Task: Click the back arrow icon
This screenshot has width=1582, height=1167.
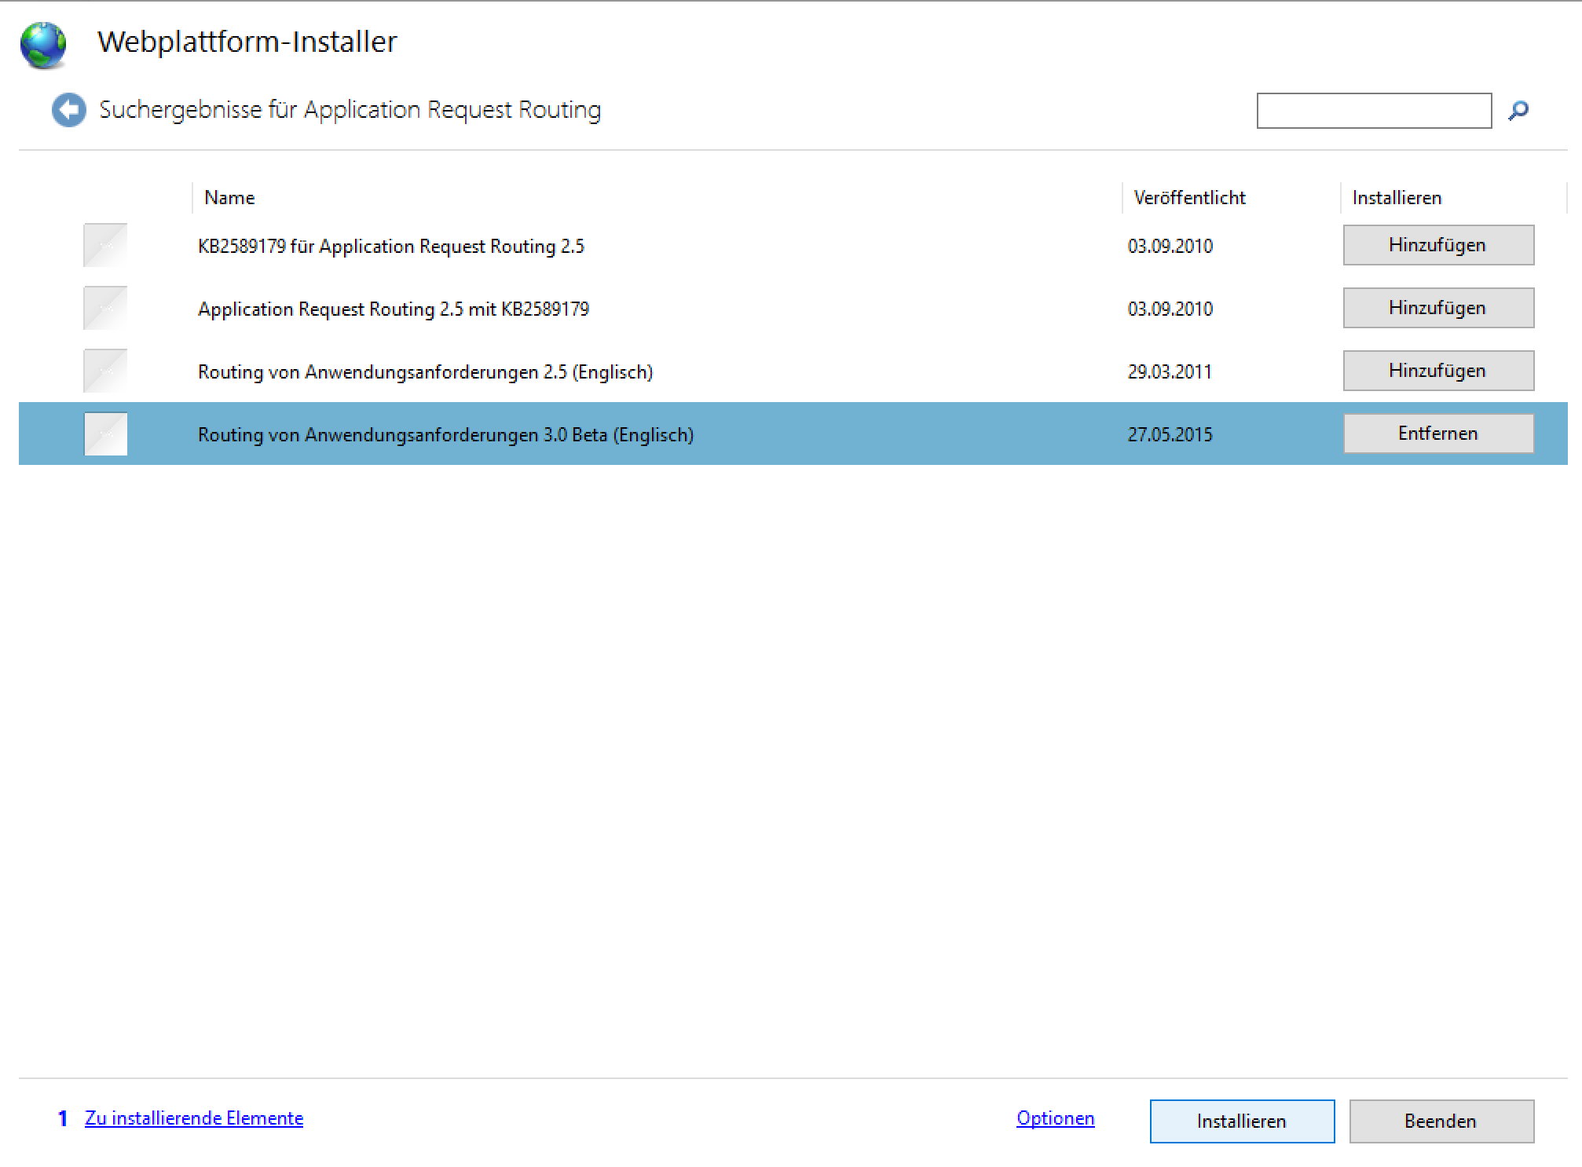Action: tap(69, 110)
